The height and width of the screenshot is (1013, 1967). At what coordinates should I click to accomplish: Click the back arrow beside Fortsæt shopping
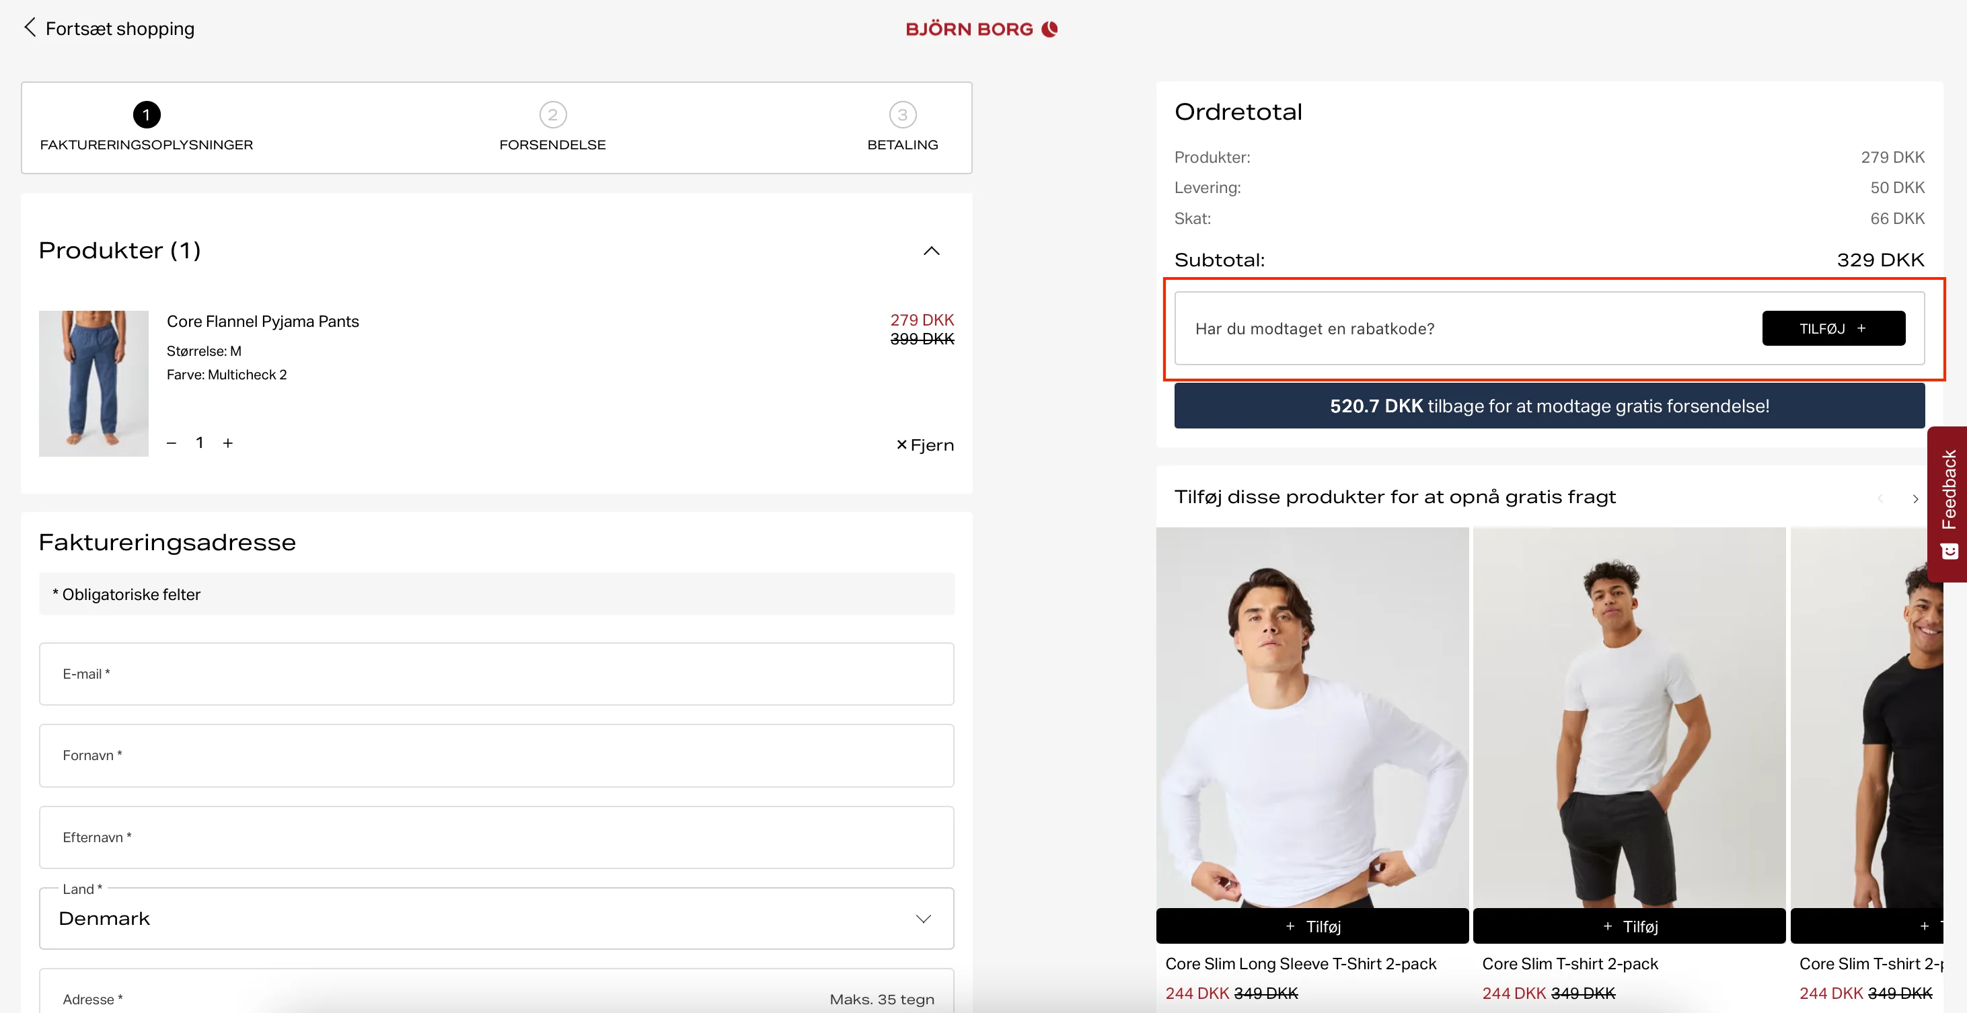click(30, 28)
